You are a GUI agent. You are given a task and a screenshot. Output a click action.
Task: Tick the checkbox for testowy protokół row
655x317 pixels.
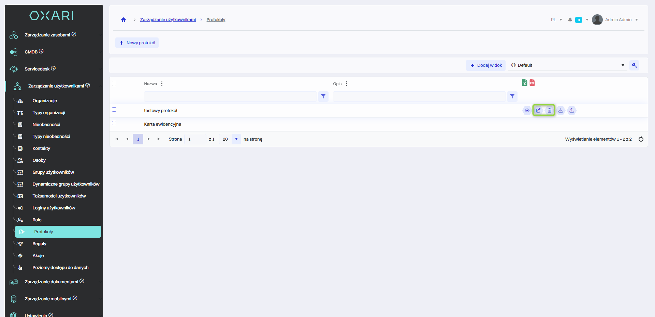tap(114, 110)
